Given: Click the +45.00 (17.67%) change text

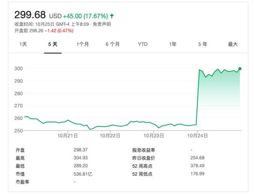Looking at the screenshot, I should click(x=86, y=16).
